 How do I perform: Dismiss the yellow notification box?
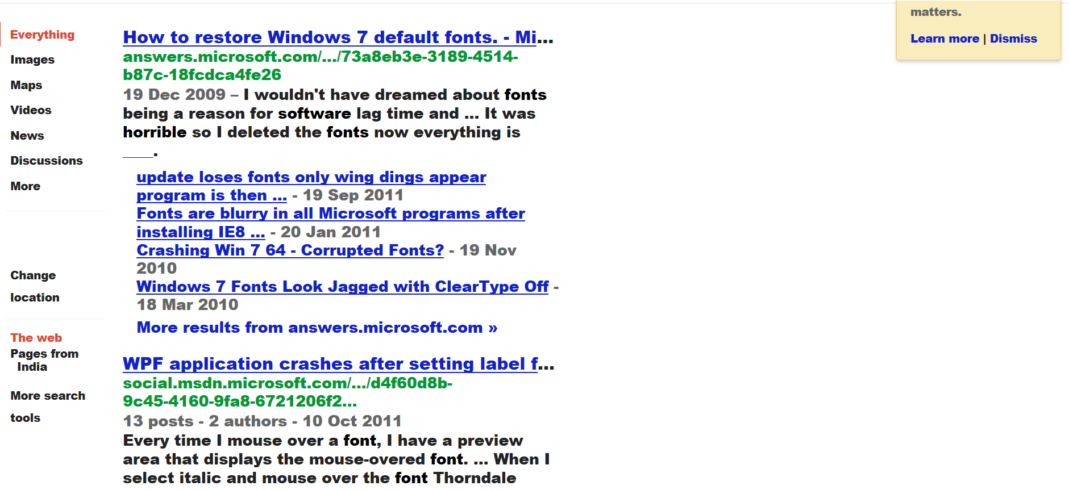[x=1013, y=39]
